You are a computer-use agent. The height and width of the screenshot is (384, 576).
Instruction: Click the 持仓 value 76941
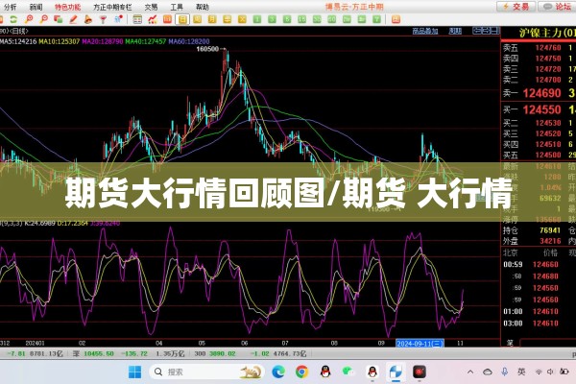click(550, 230)
